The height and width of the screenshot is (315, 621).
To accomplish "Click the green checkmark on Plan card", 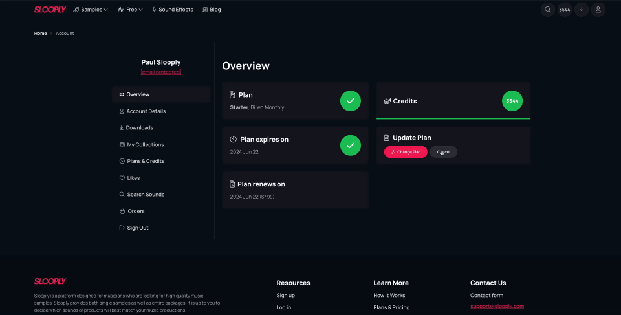I will point(350,101).
